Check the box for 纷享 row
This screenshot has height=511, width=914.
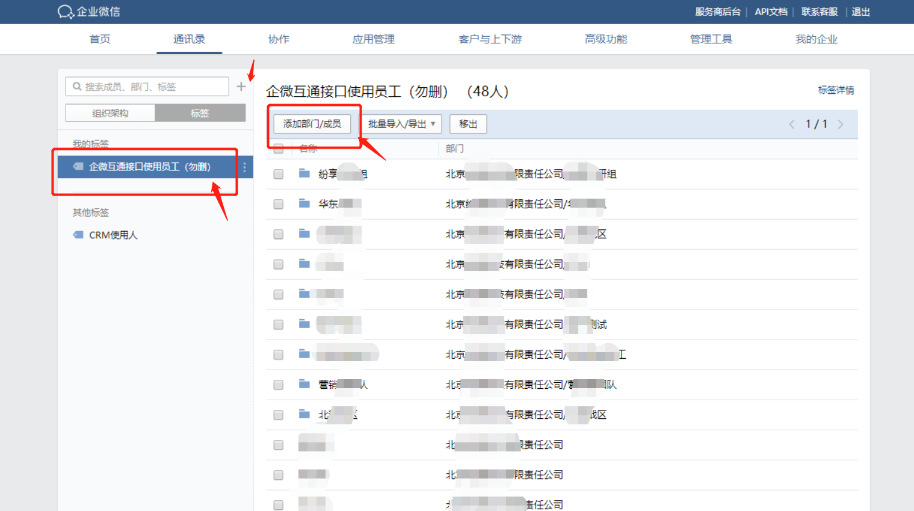click(278, 174)
